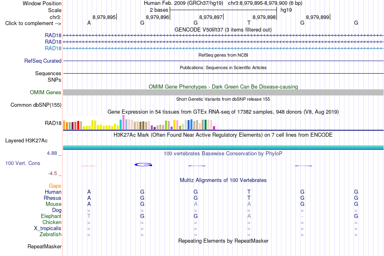Click 'Repeating Elements by RepeatMasker' title
This screenshot has width=384, height=256.
click(x=223, y=241)
